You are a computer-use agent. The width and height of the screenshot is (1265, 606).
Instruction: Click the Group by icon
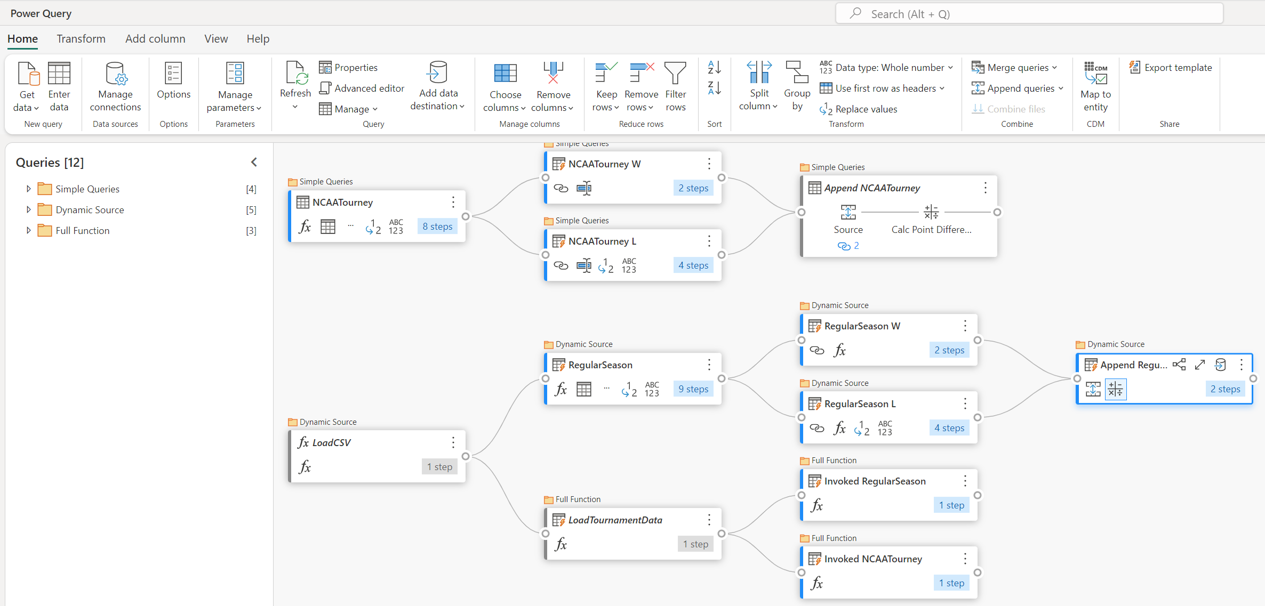pyautogui.click(x=797, y=72)
